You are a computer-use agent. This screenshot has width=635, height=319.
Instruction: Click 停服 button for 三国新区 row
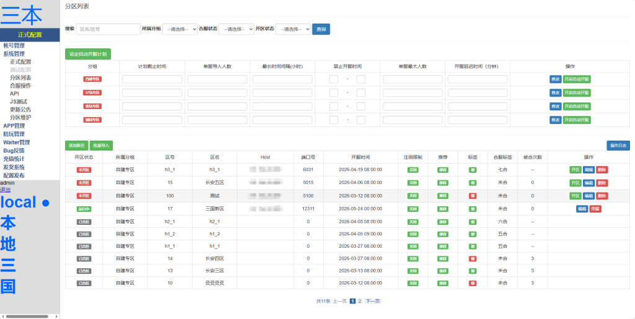595,209
